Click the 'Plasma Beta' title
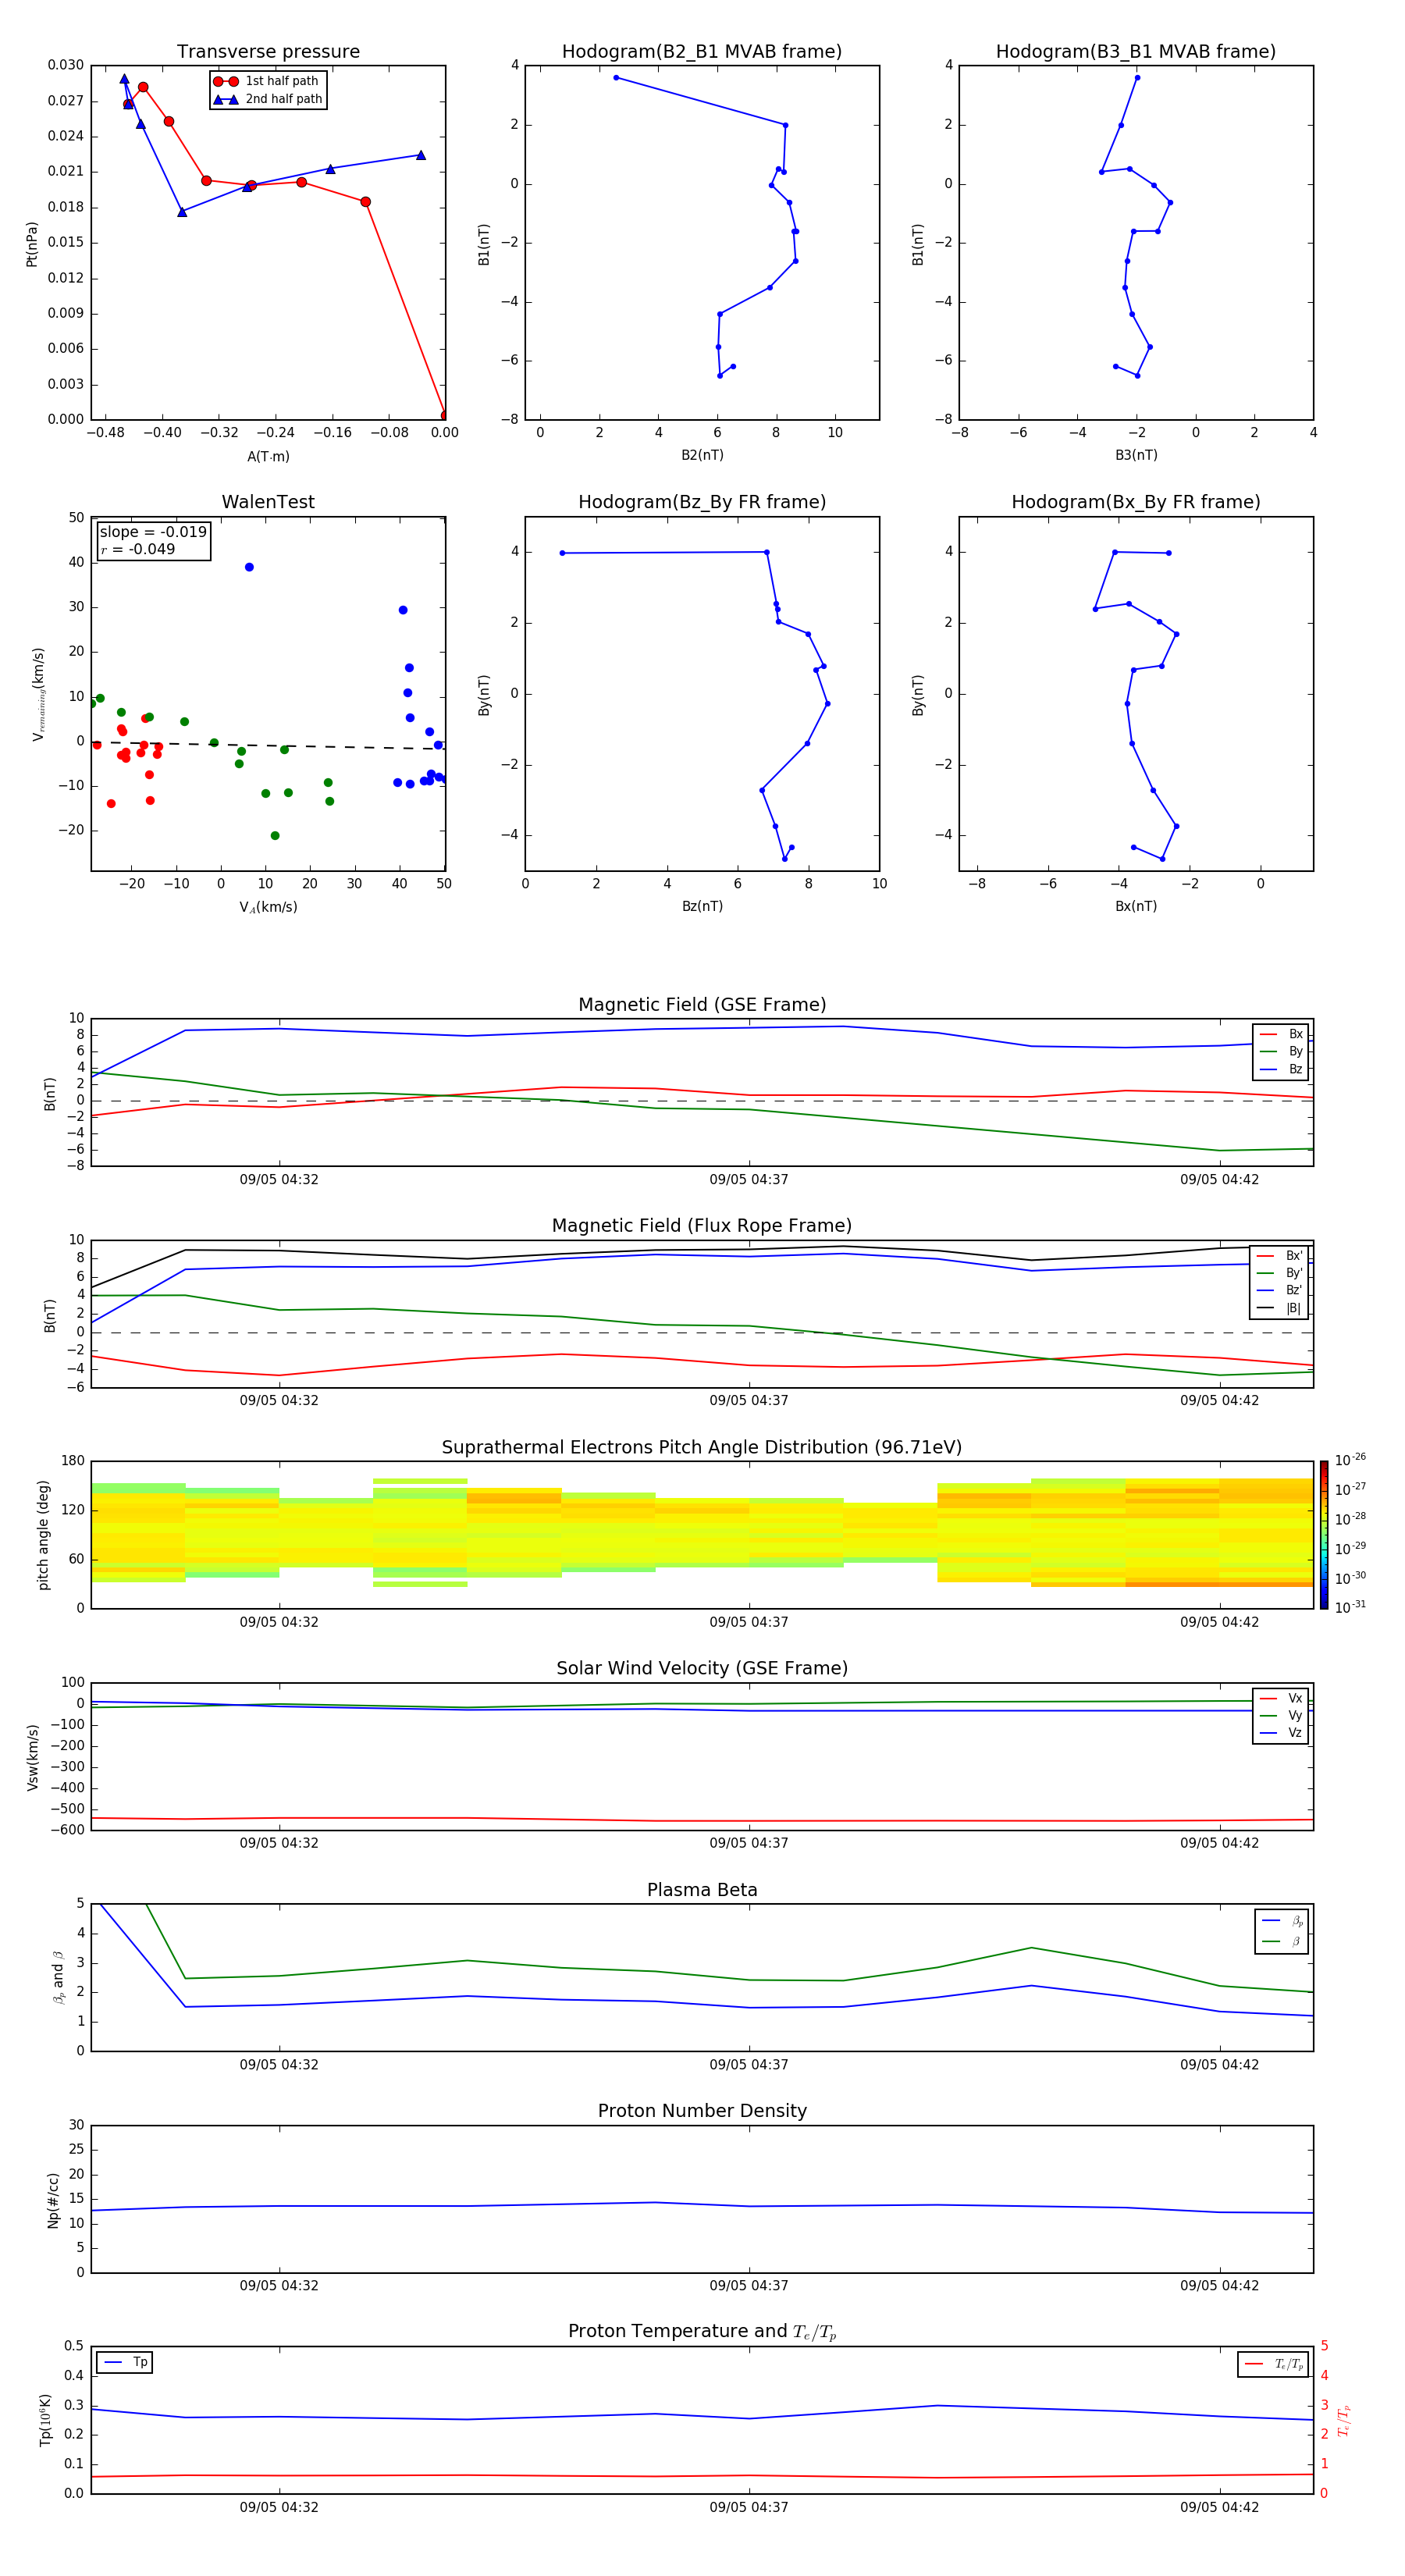 pos(702,1890)
